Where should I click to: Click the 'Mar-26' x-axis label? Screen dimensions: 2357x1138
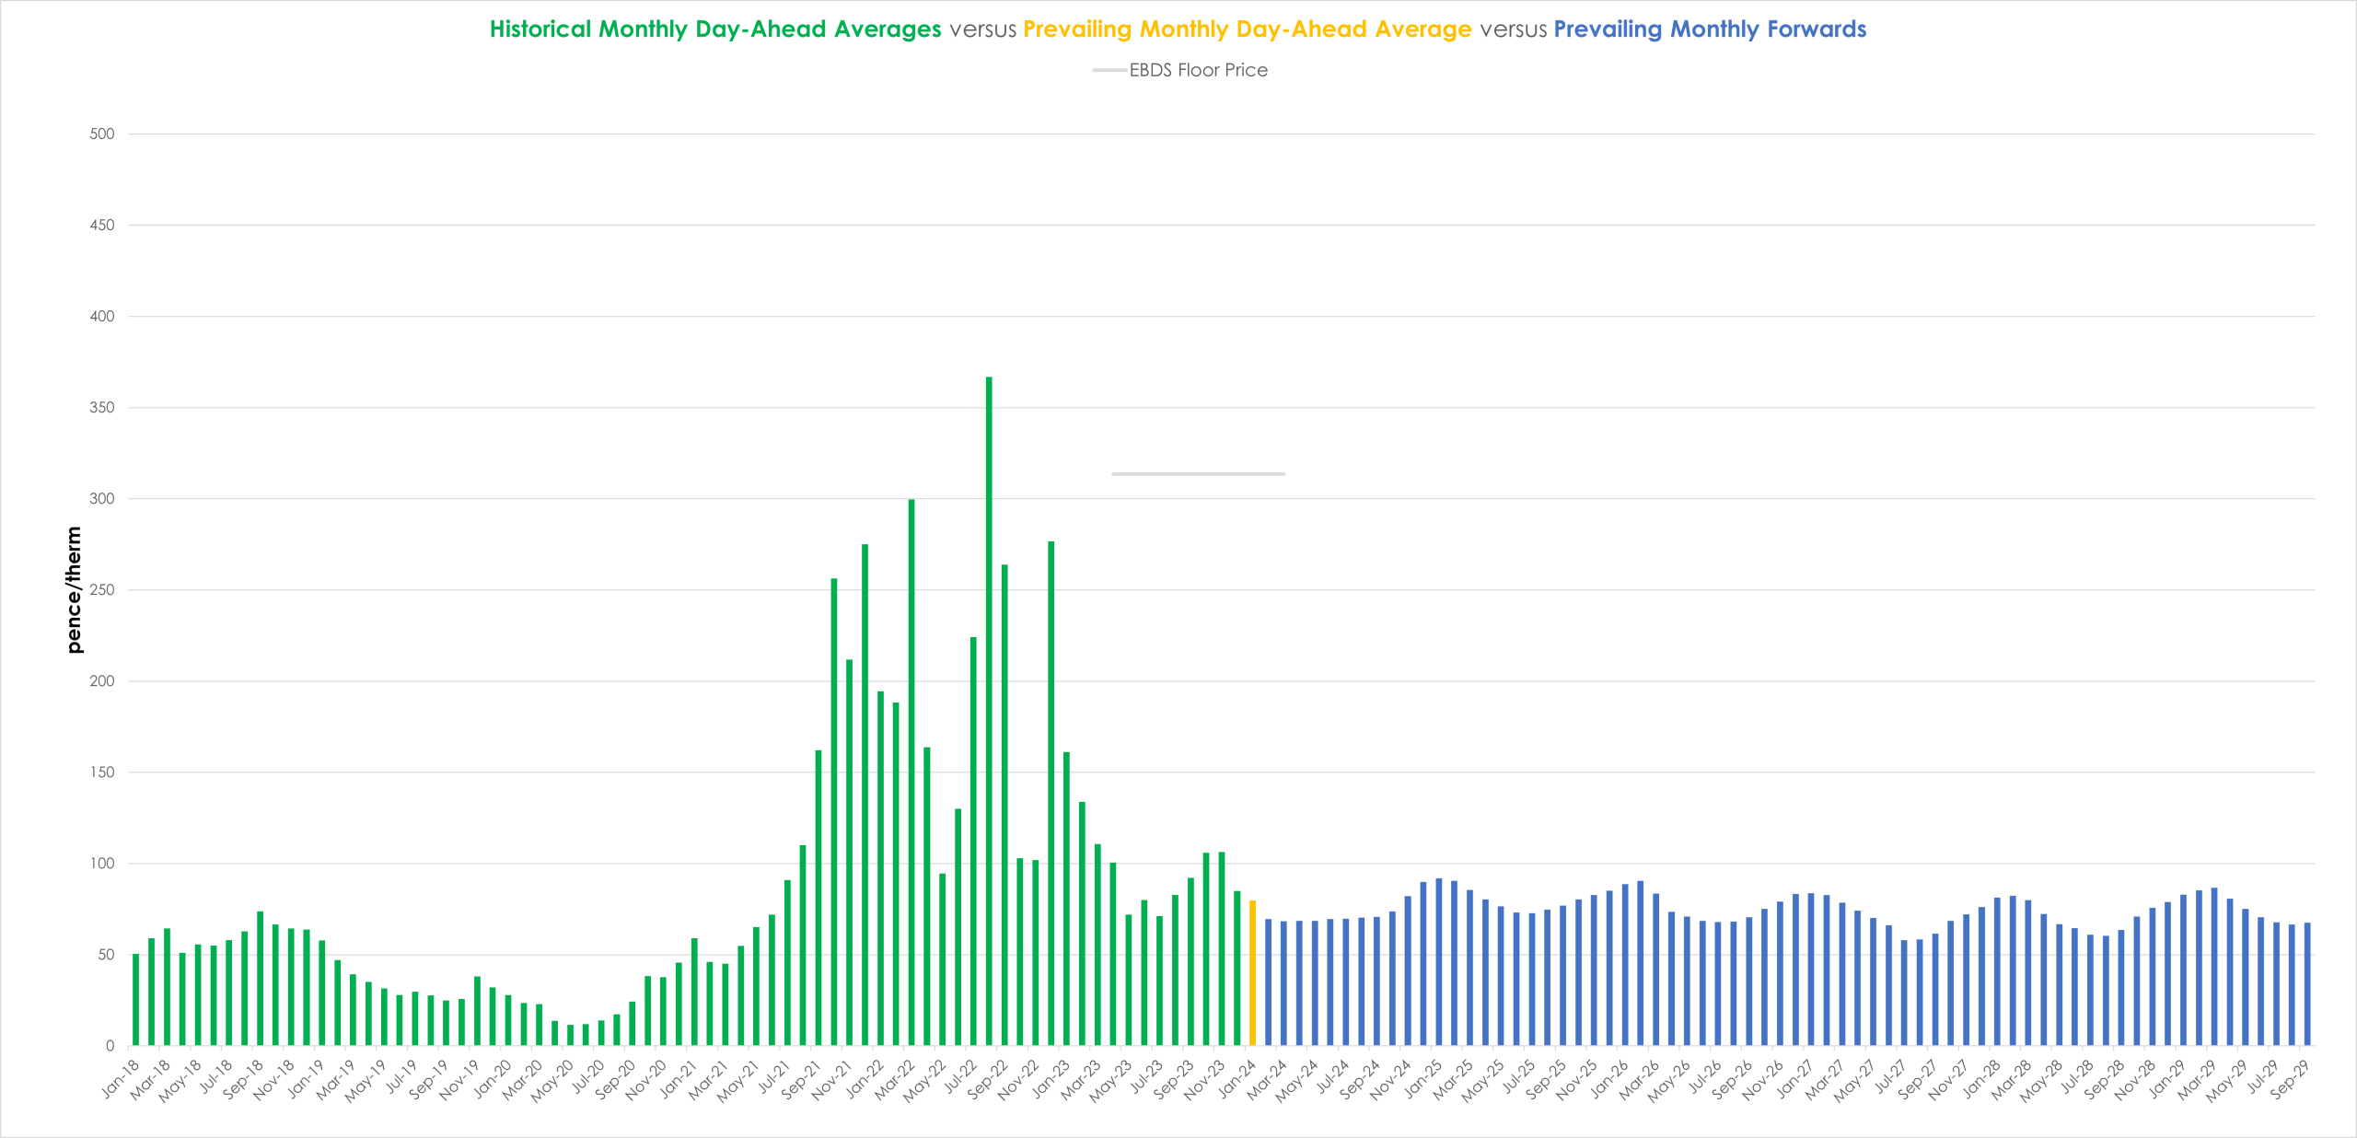coord(1640,1079)
